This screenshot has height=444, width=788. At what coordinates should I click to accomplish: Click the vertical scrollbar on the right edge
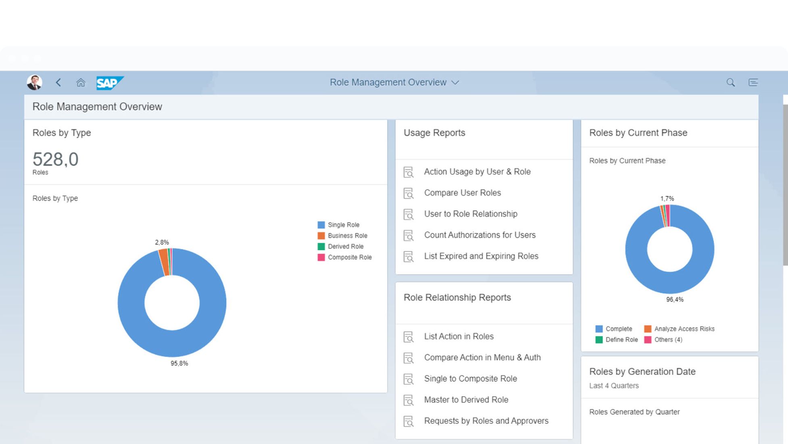coord(785,186)
